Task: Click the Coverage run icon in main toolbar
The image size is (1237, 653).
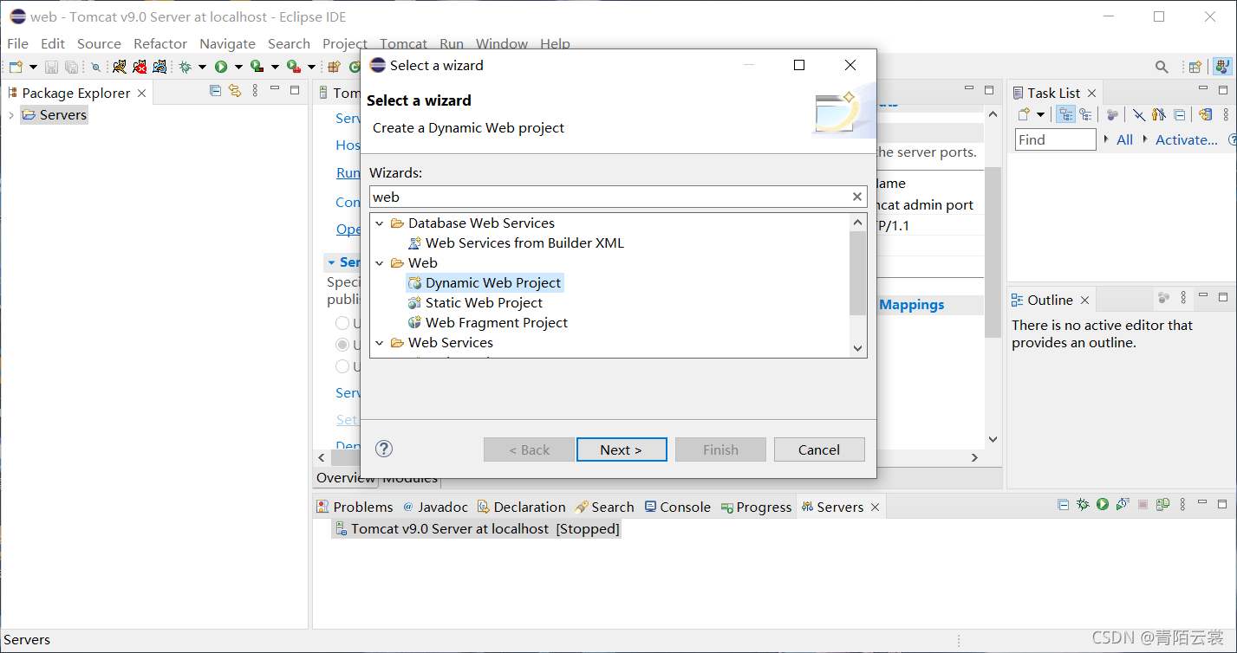Action: point(257,67)
